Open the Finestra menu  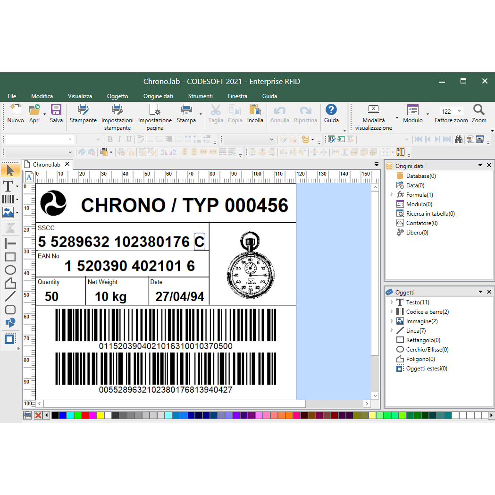(238, 96)
